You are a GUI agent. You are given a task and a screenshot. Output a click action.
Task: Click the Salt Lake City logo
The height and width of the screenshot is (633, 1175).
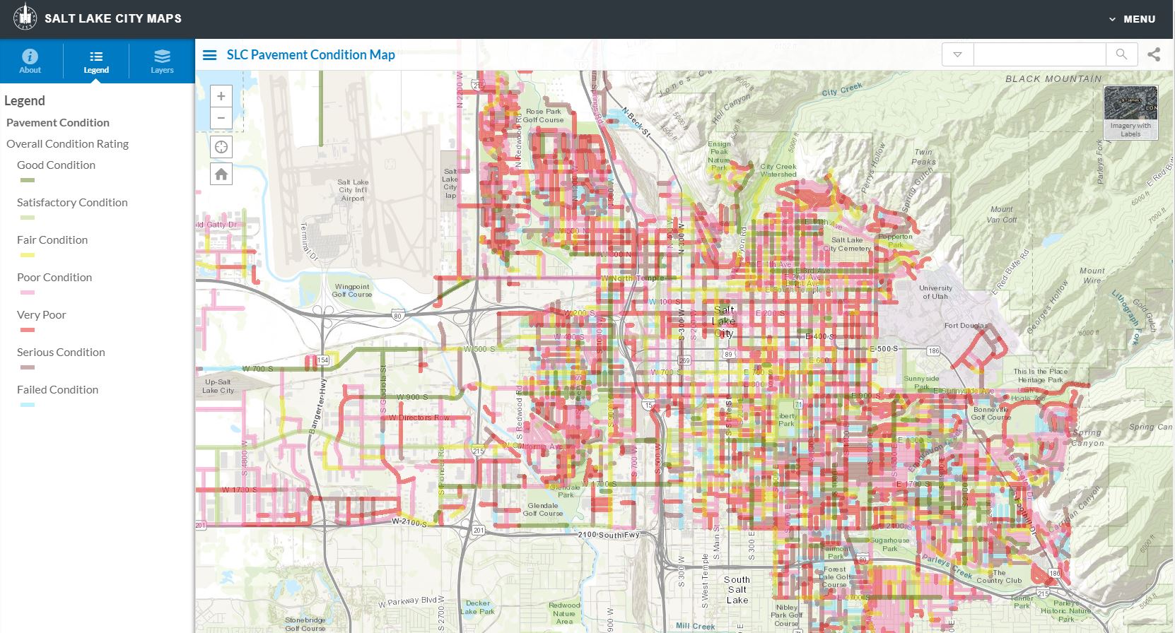pyautogui.click(x=25, y=18)
